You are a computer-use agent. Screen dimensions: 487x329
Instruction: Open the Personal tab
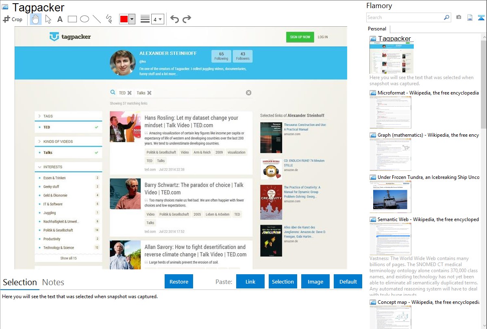[377, 29]
